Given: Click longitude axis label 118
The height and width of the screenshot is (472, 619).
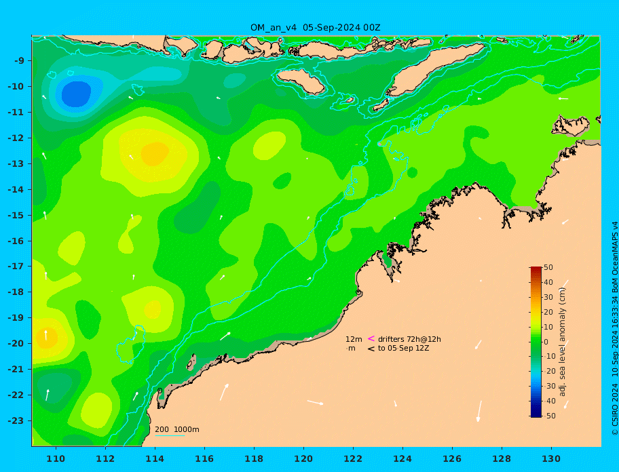Looking at the screenshot, I should (254, 458).
